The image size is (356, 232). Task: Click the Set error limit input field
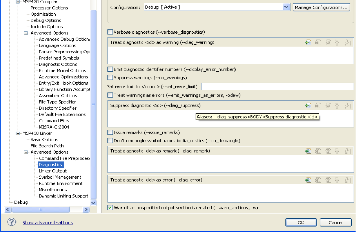[x=277, y=86]
